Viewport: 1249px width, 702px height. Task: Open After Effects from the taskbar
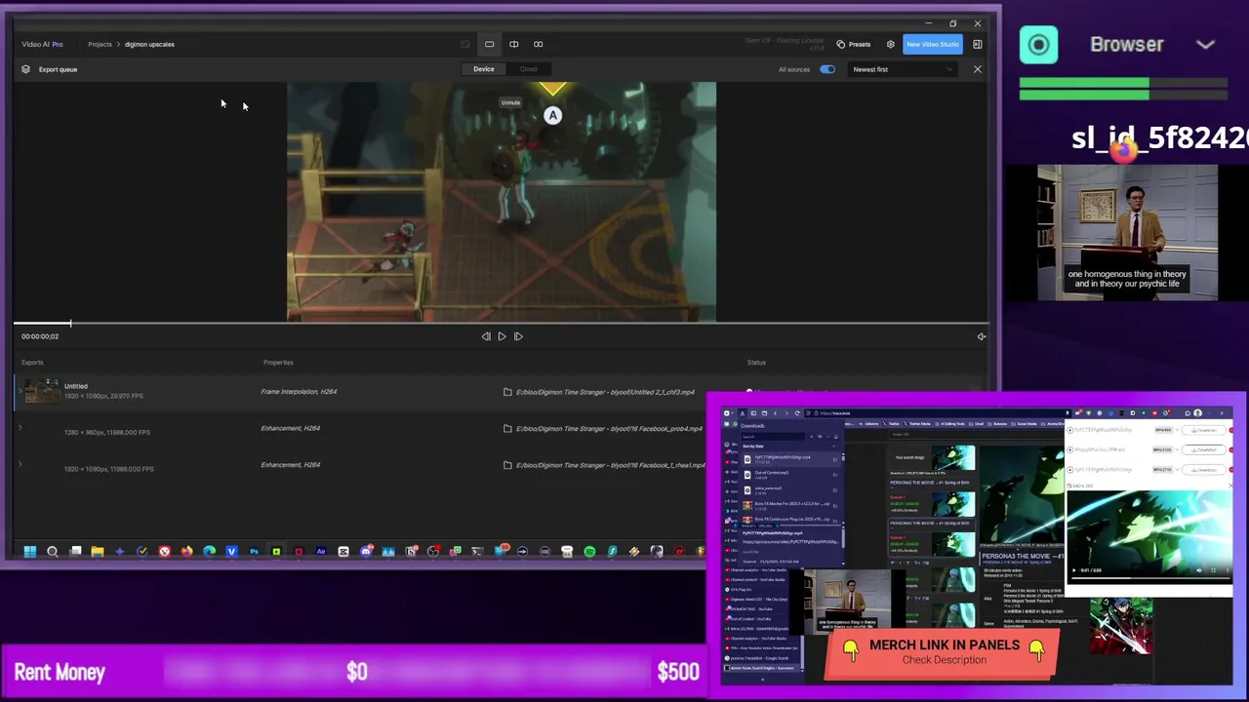coord(321,552)
